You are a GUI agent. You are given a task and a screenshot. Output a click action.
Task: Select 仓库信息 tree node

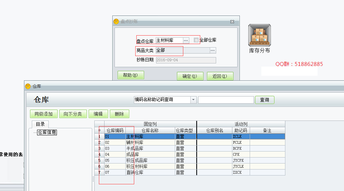pyautogui.click(x=47, y=132)
